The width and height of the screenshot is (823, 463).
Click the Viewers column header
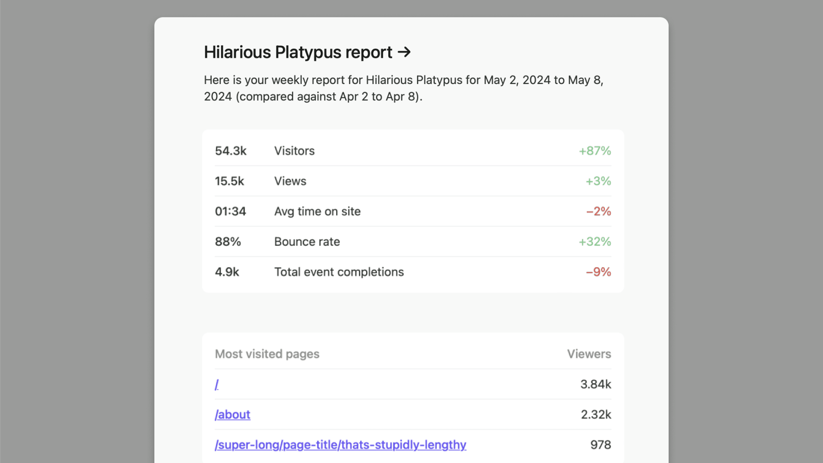pyautogui.click(x=589, y=354)
